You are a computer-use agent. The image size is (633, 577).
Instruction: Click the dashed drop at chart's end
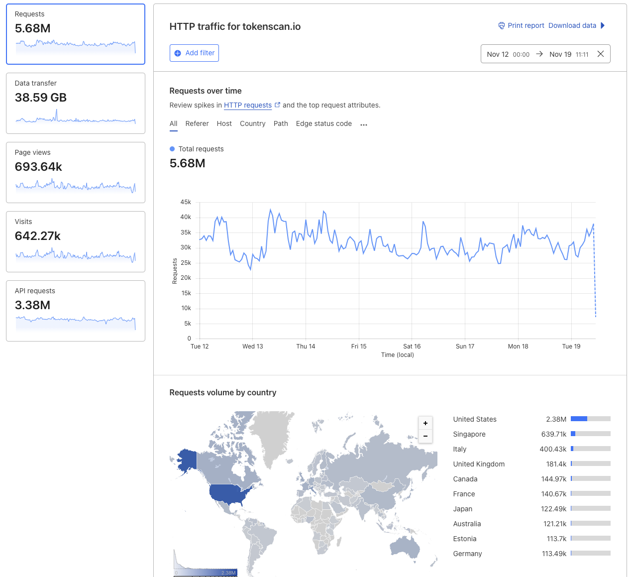tap(595, 271)
